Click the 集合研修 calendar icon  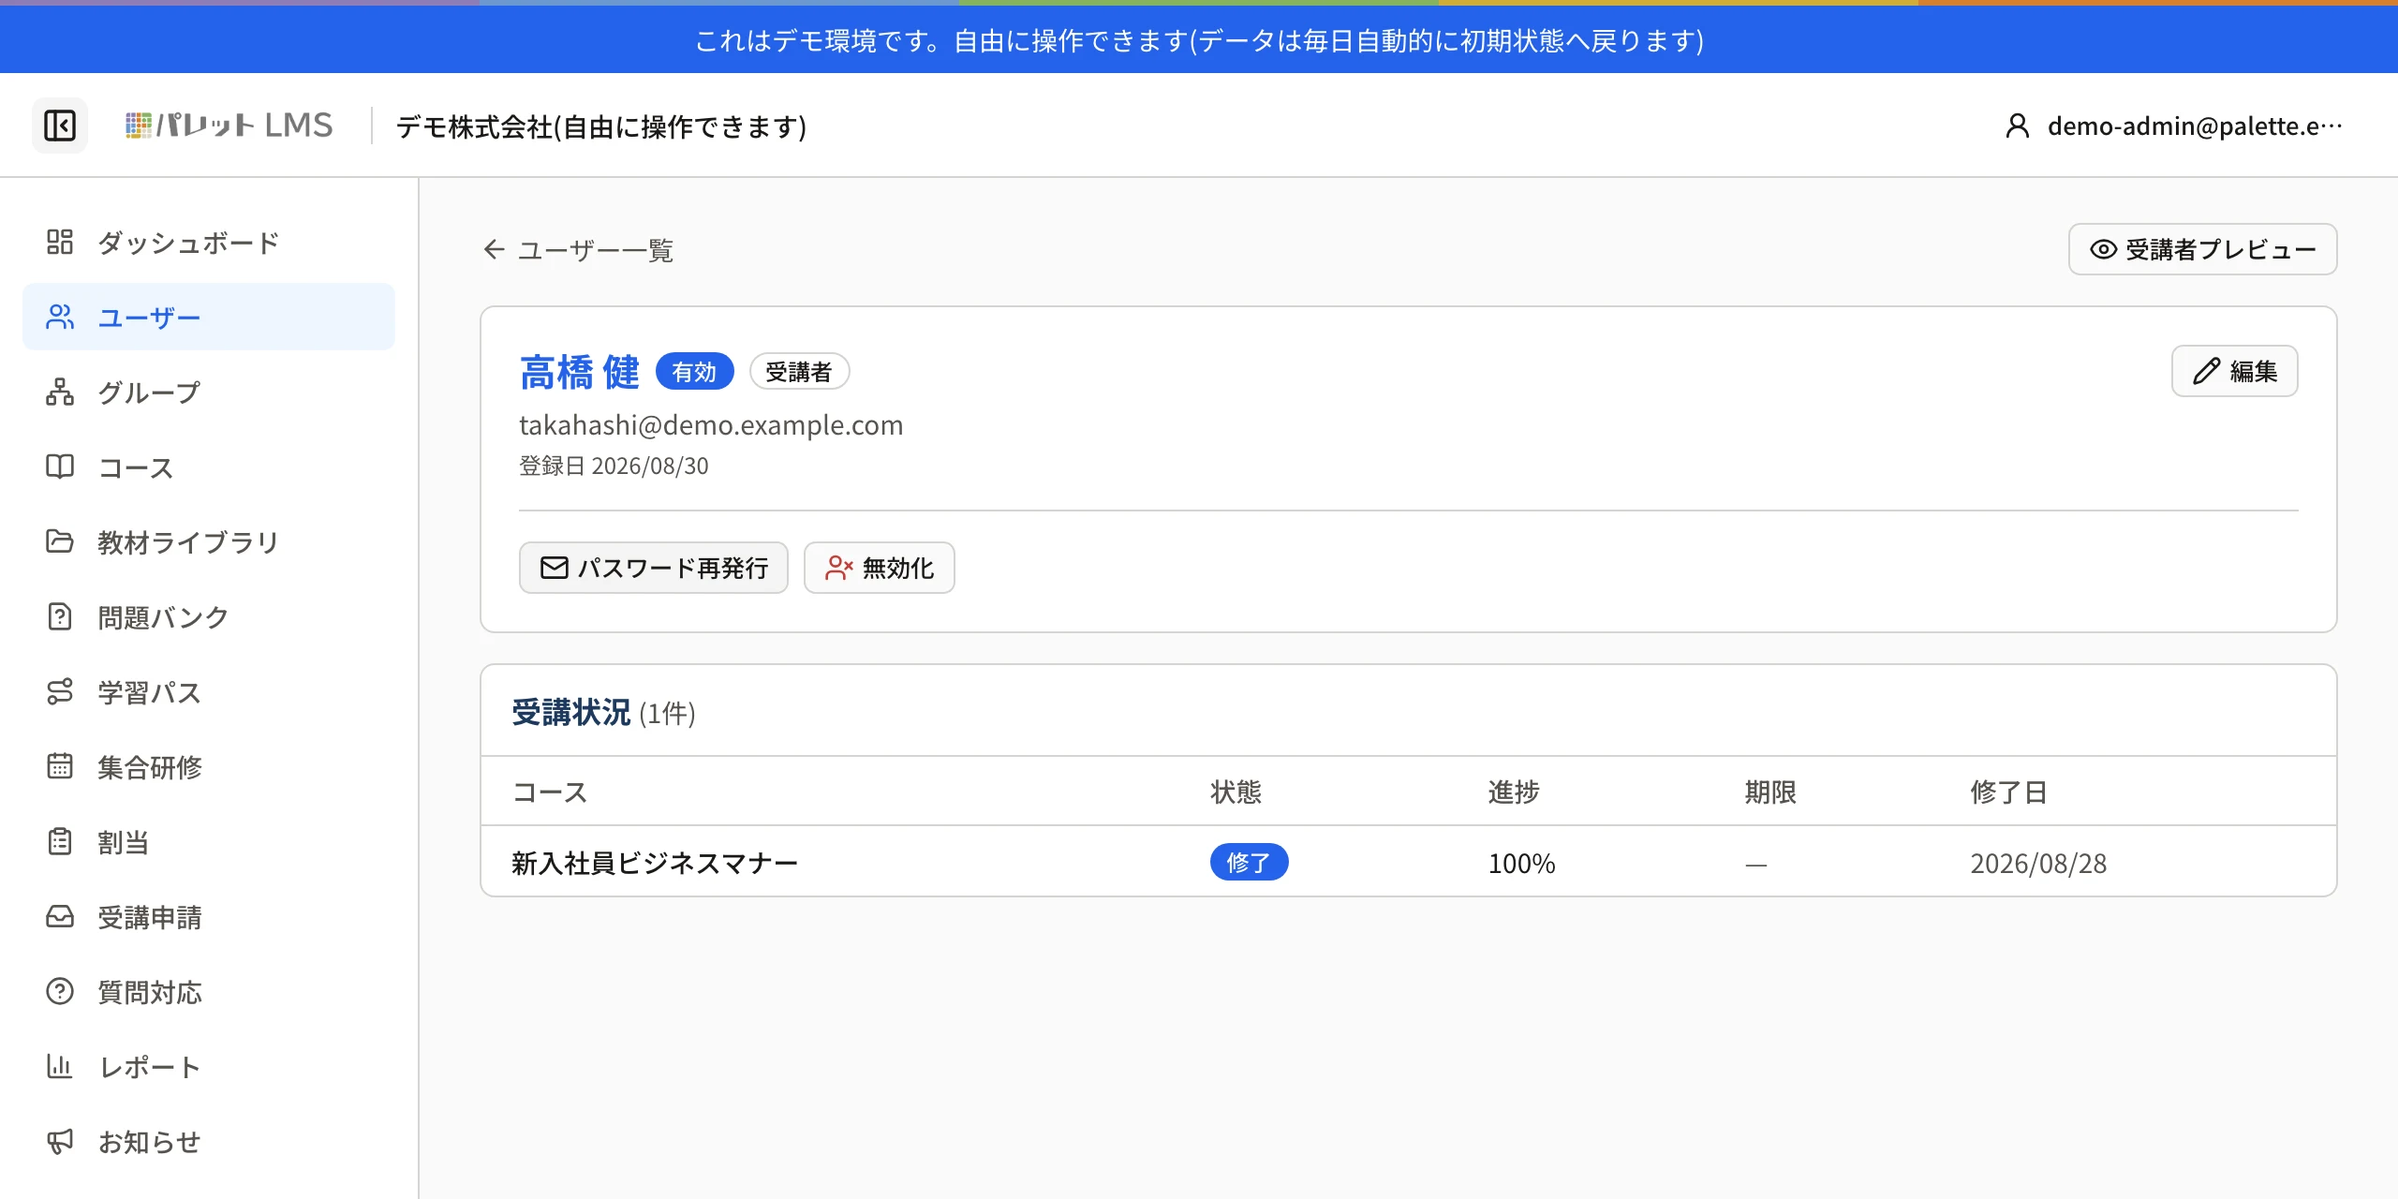[x=60, y=766]
